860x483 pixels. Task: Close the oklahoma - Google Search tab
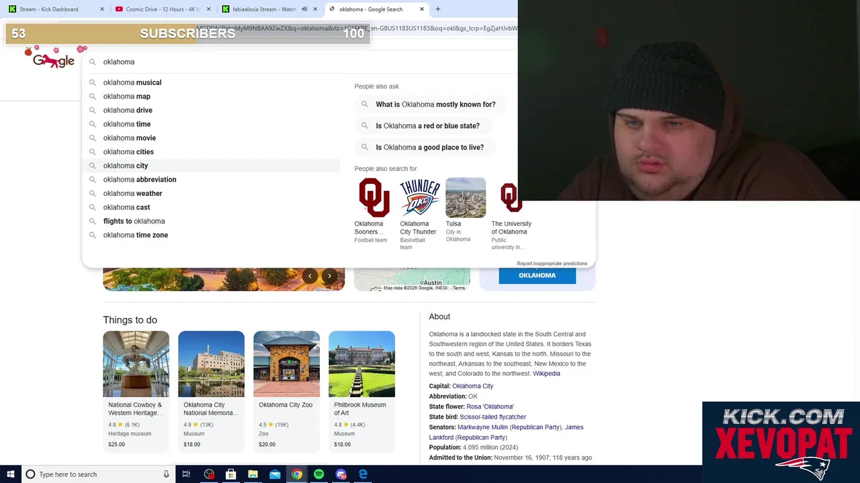(422, 9)
